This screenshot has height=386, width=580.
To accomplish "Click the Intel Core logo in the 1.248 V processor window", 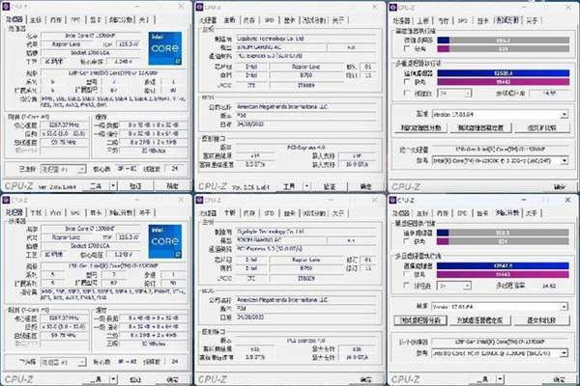I will [x=165, y=48].
